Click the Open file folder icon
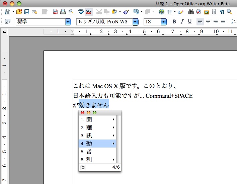 19,12
